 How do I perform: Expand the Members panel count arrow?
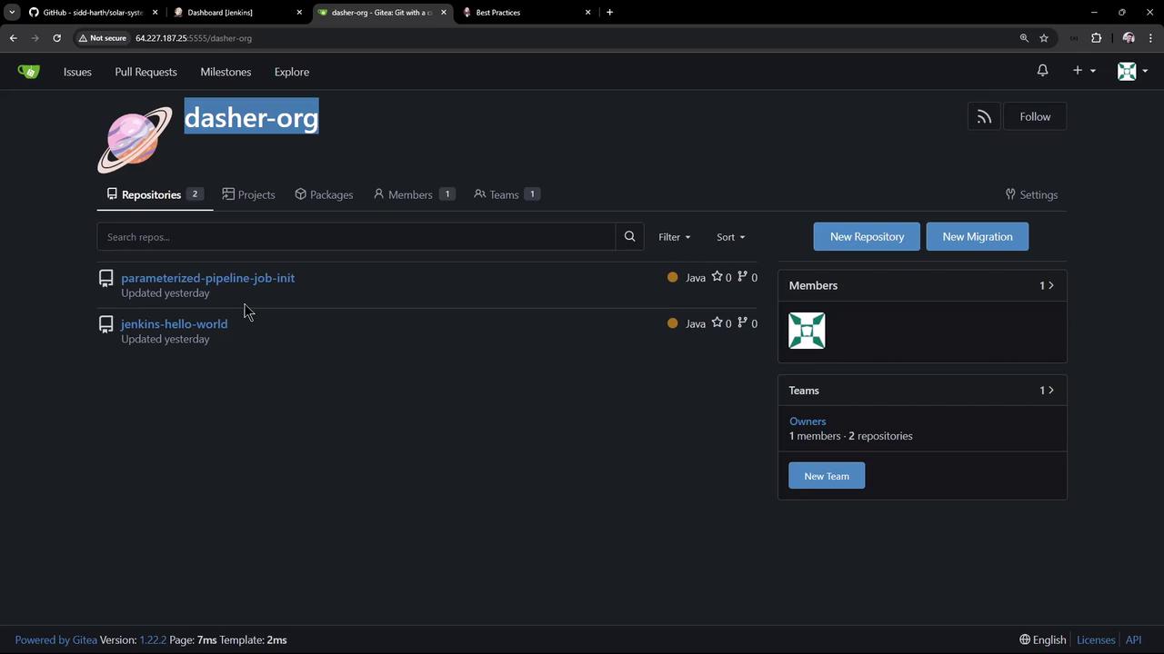[1047, 285]
